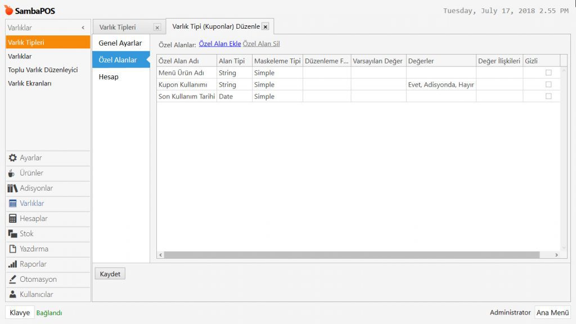The width and height of the screenshot is (576, 324).
Task: Switch to the Hesap section
Action: coord(109,77)
